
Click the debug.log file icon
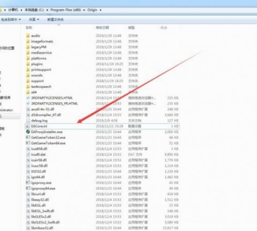(x=28, y=121)
